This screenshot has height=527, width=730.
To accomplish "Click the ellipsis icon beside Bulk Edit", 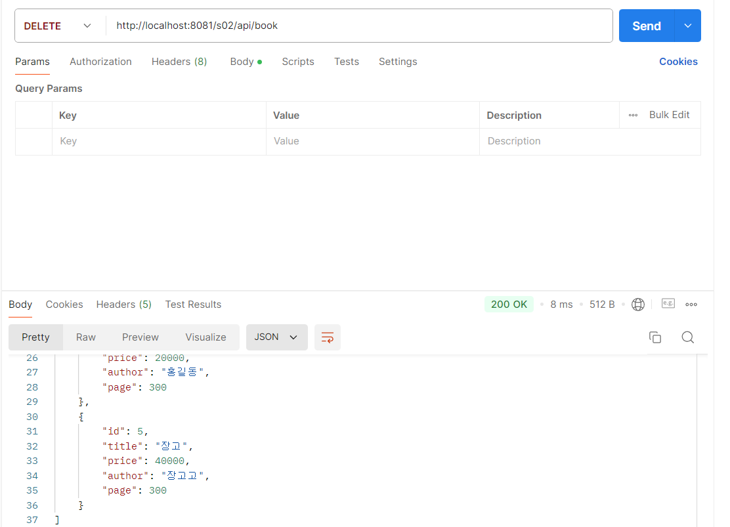I will (x=632, y=115).
